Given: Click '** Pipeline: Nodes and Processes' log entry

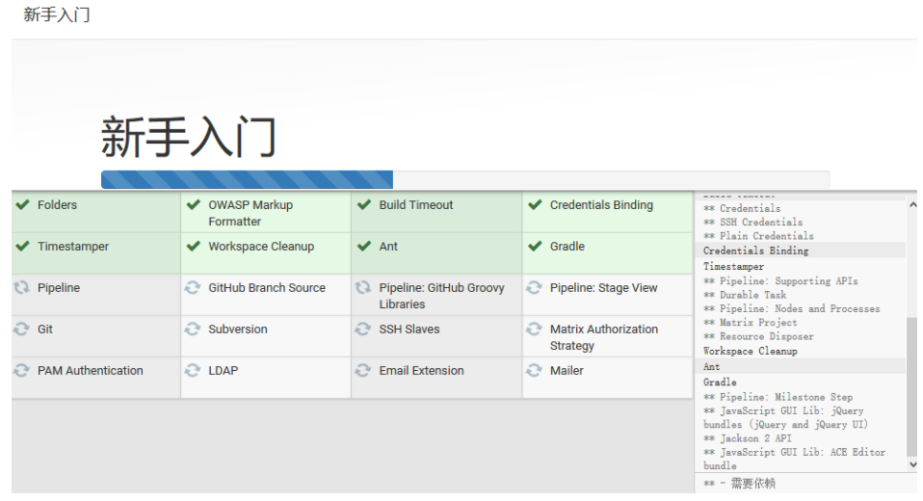Looking at the screenshot, I should [x=792, y=308].
